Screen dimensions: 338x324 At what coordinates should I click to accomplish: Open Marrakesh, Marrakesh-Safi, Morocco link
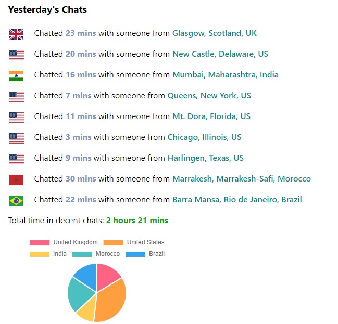(x=241, y=179)
